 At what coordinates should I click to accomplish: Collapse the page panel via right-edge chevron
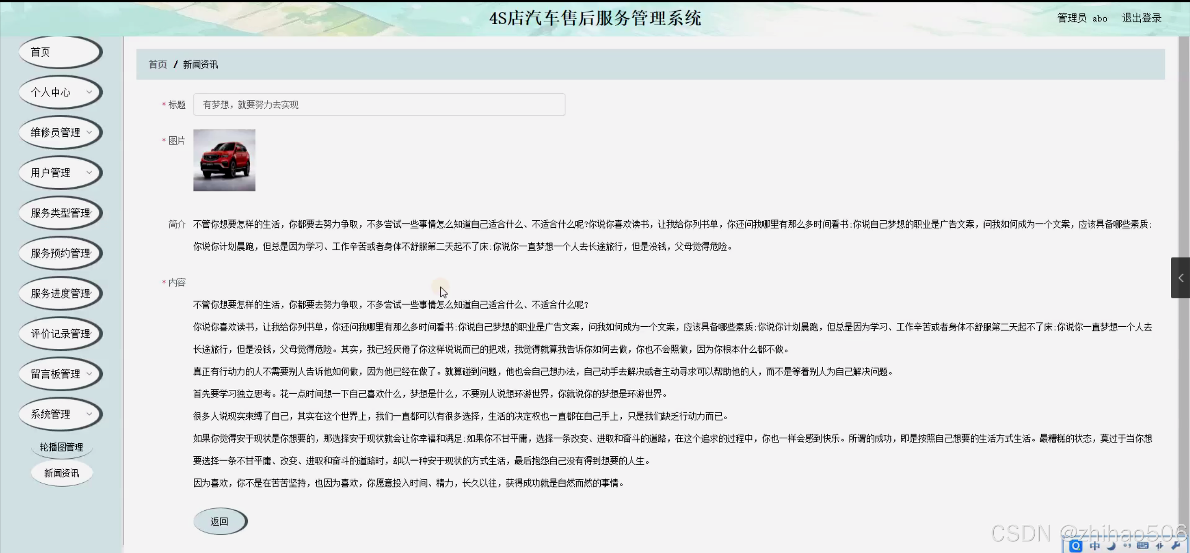1182,277
